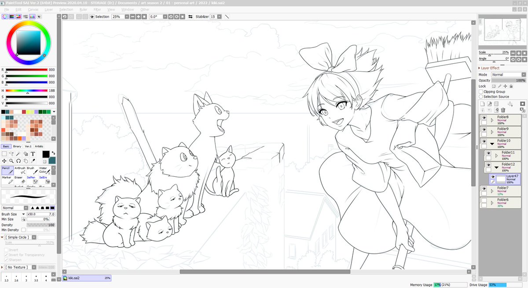Select the kiki.sai2 document tab
The height and width of the screenshot is (288, 528).
(x=87, y=278)
